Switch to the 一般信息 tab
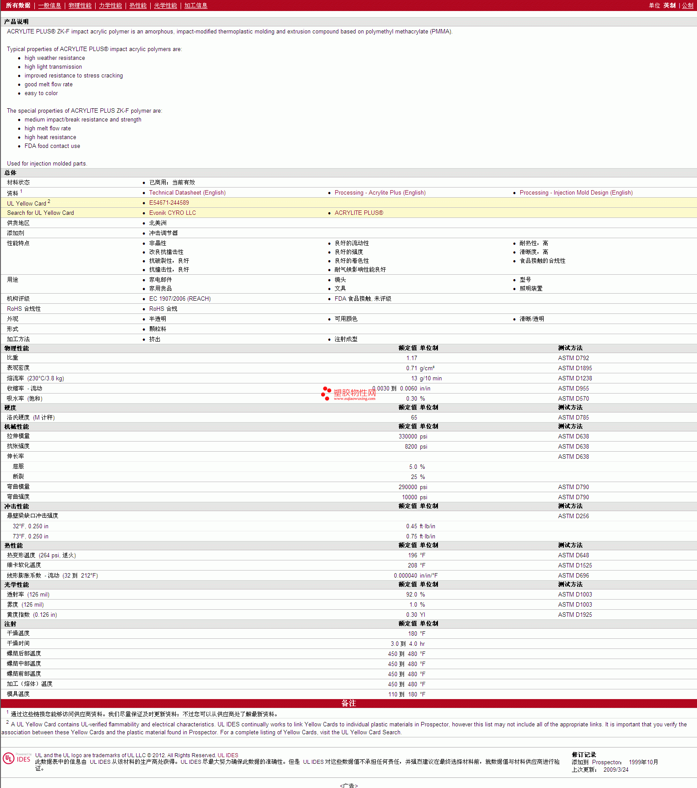The width and height of the screenshot is (697, 788). pos(49,5)
